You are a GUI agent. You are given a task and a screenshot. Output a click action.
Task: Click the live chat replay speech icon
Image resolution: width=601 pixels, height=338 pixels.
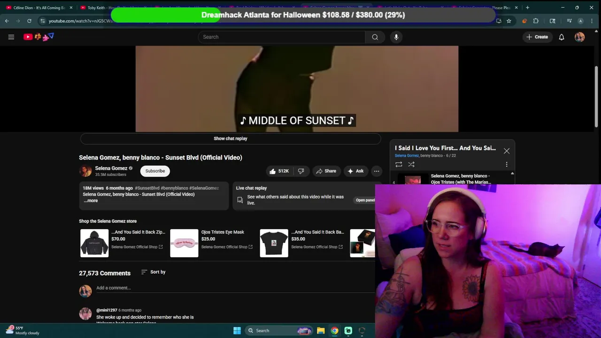pyautogui.click(x=240, y=200)
